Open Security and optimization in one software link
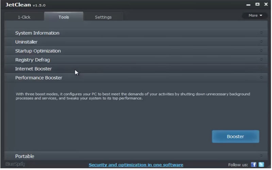This screenshot has width=272, height=170. (136, 165)
